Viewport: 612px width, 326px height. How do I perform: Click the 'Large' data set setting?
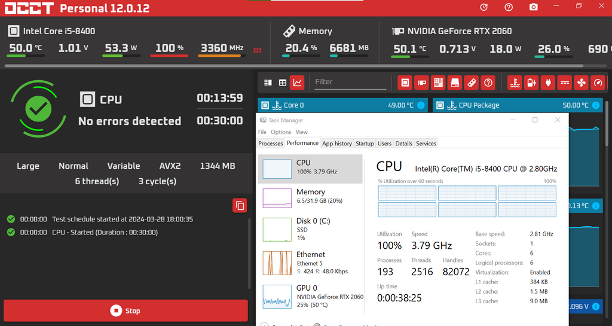28,166
